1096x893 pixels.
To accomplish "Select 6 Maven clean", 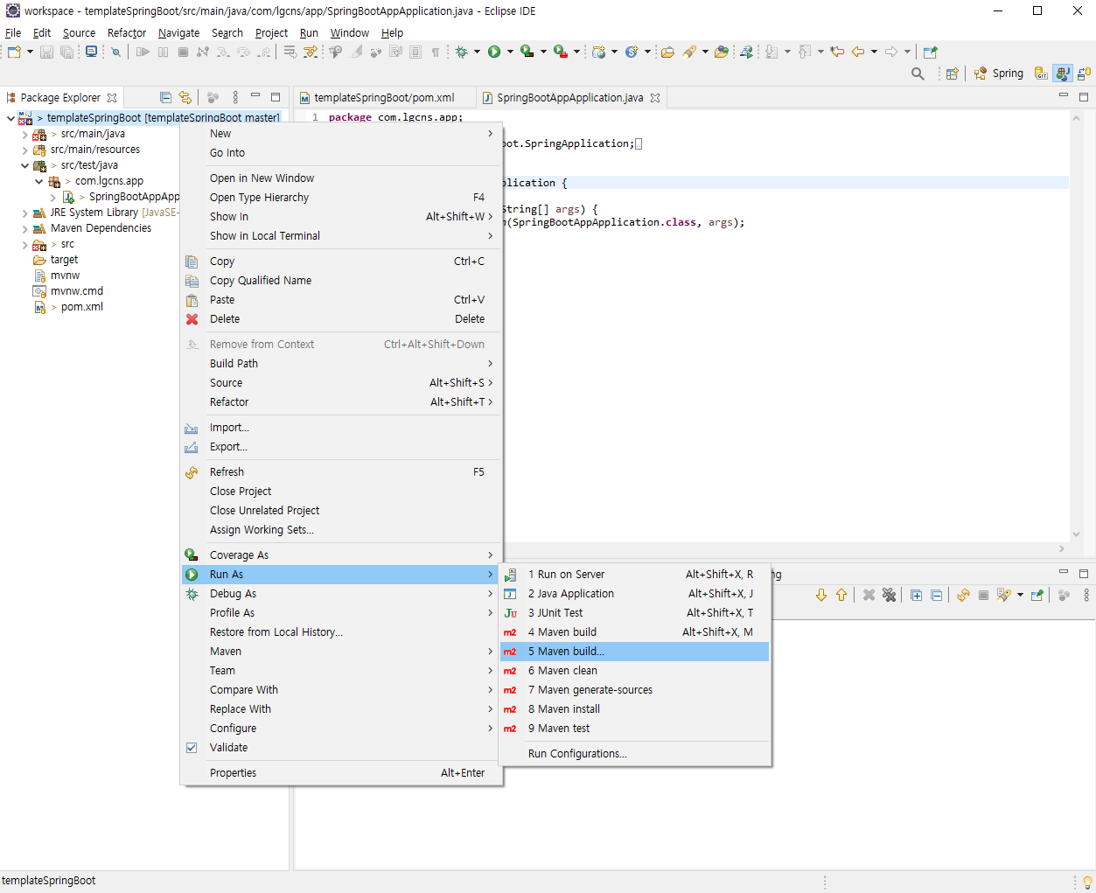I will tap(634, 671).
